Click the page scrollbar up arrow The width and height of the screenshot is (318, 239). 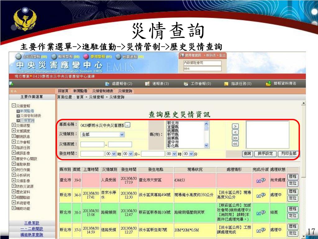pos(303,103)
